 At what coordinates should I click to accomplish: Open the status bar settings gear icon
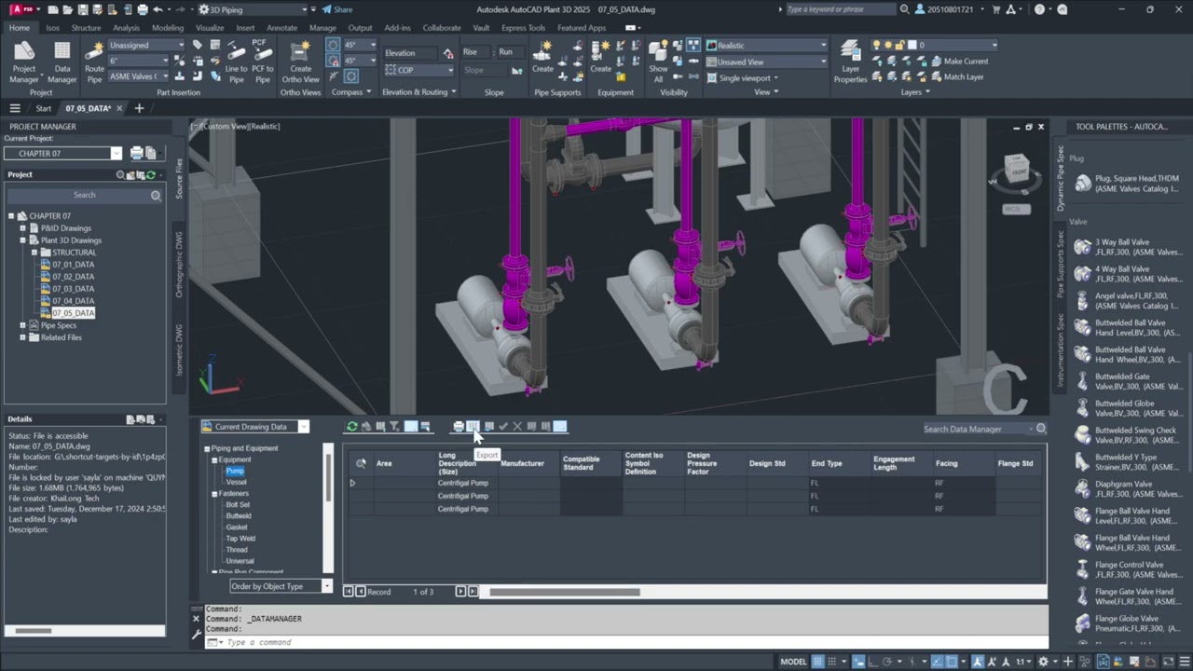(x=1043, y=662)
